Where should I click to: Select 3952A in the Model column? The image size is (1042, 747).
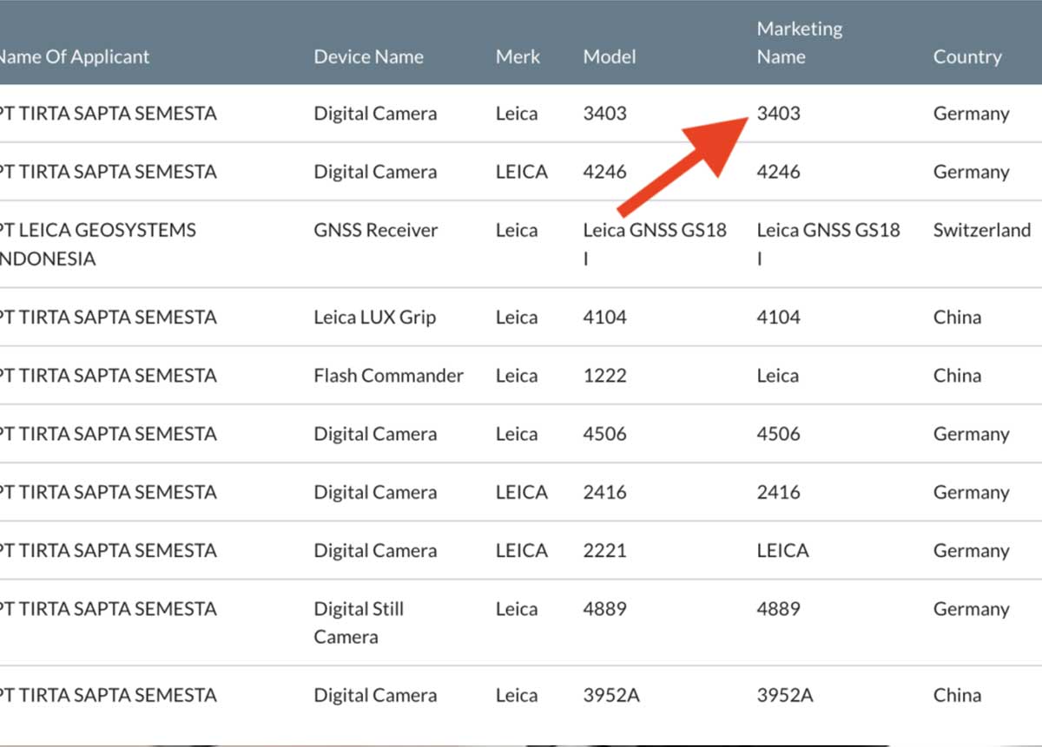click(611, 696)
